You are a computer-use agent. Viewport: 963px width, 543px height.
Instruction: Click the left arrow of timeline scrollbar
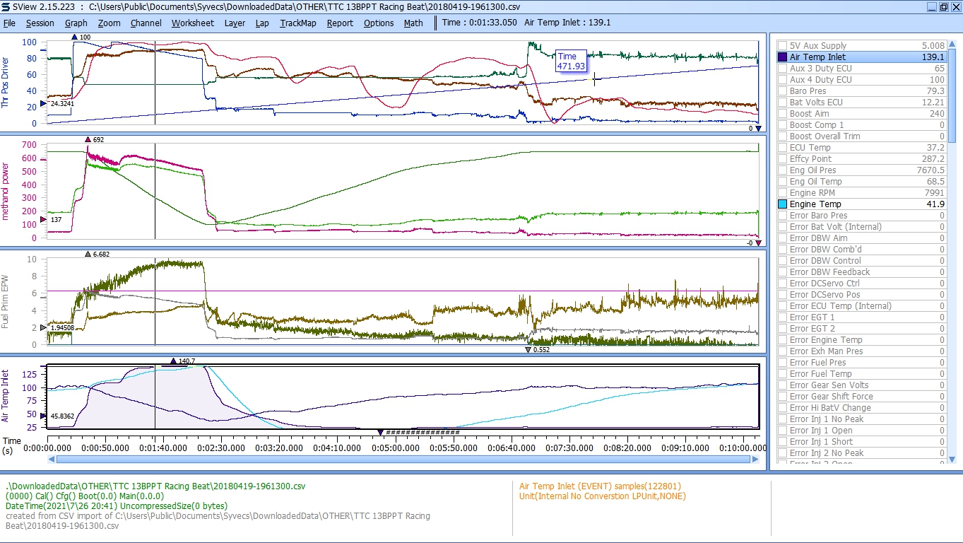52,459
